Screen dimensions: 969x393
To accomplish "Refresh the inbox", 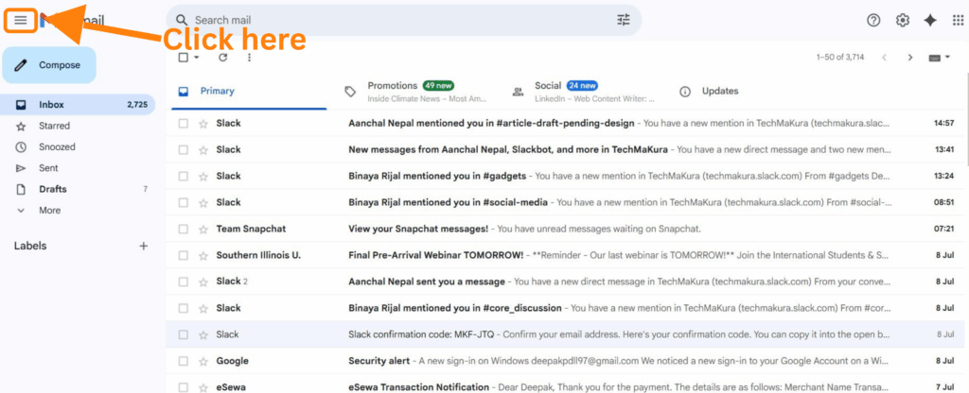I will click(223, 58).
